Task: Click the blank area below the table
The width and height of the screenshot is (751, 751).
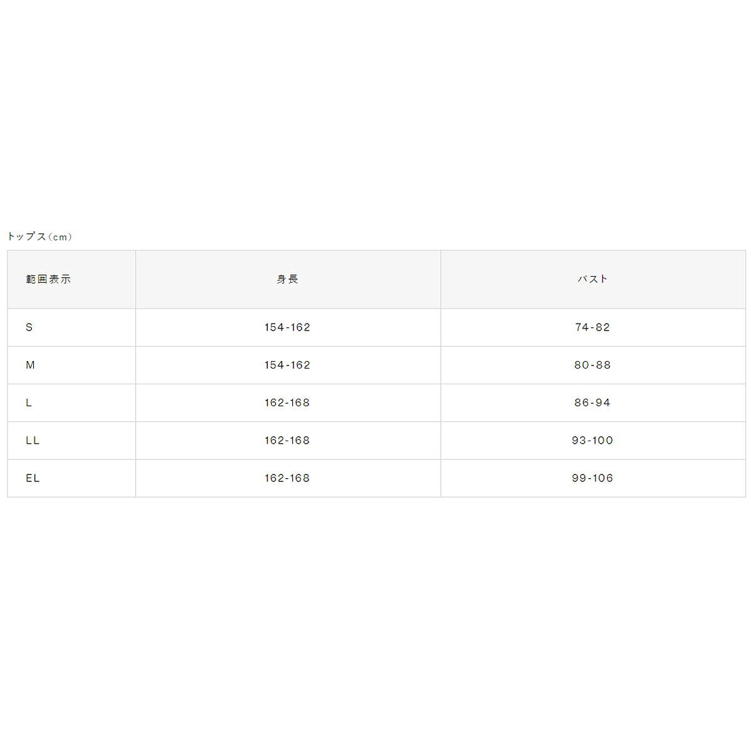Action: (375, 623)
